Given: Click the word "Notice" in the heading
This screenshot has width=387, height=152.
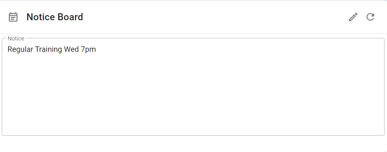Looking at the screenshot, I should click(40, 17).
